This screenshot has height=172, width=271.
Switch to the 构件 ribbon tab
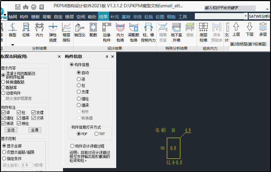click(24, 17)
